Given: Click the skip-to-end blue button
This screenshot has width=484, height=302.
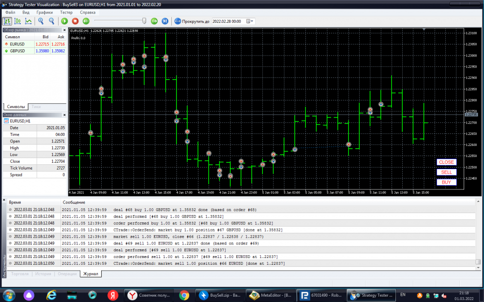Looking at the screenshot, I should (x=165, y=21).
